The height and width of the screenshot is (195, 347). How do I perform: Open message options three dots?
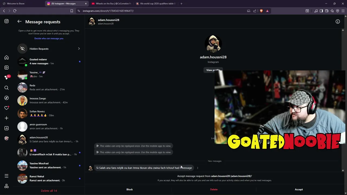point(198,168)
